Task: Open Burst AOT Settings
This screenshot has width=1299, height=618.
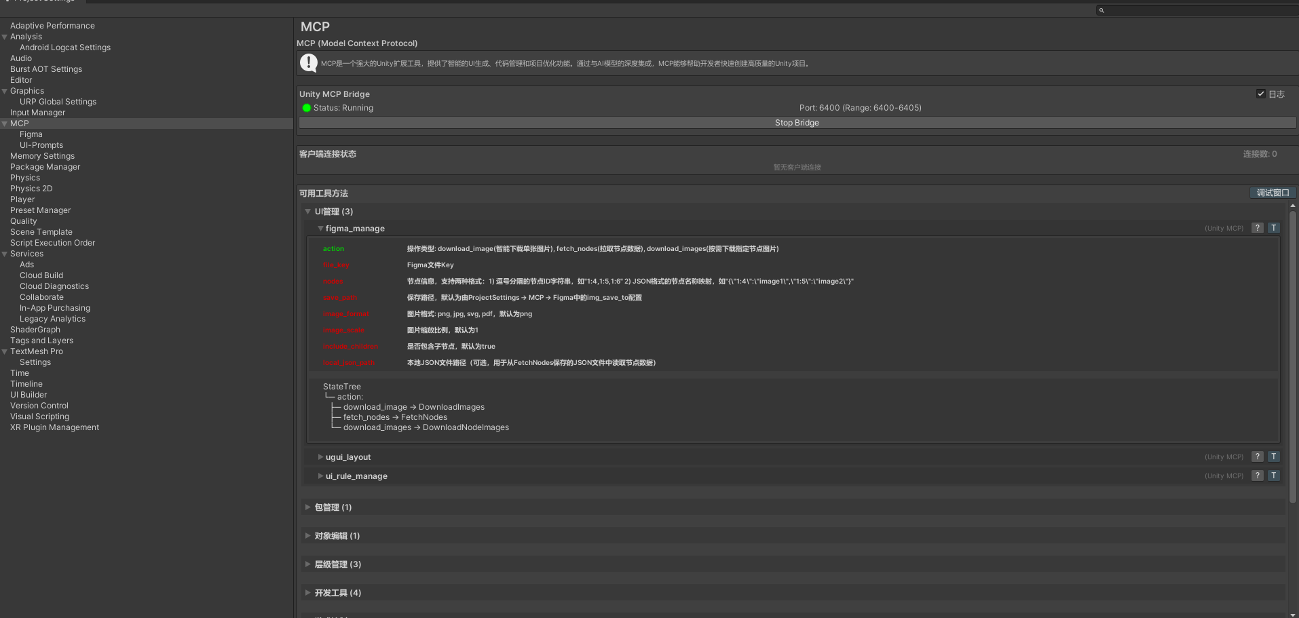Action: coord(46,69)
